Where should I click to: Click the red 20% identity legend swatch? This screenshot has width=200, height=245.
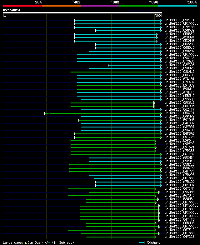click(22, 6)
